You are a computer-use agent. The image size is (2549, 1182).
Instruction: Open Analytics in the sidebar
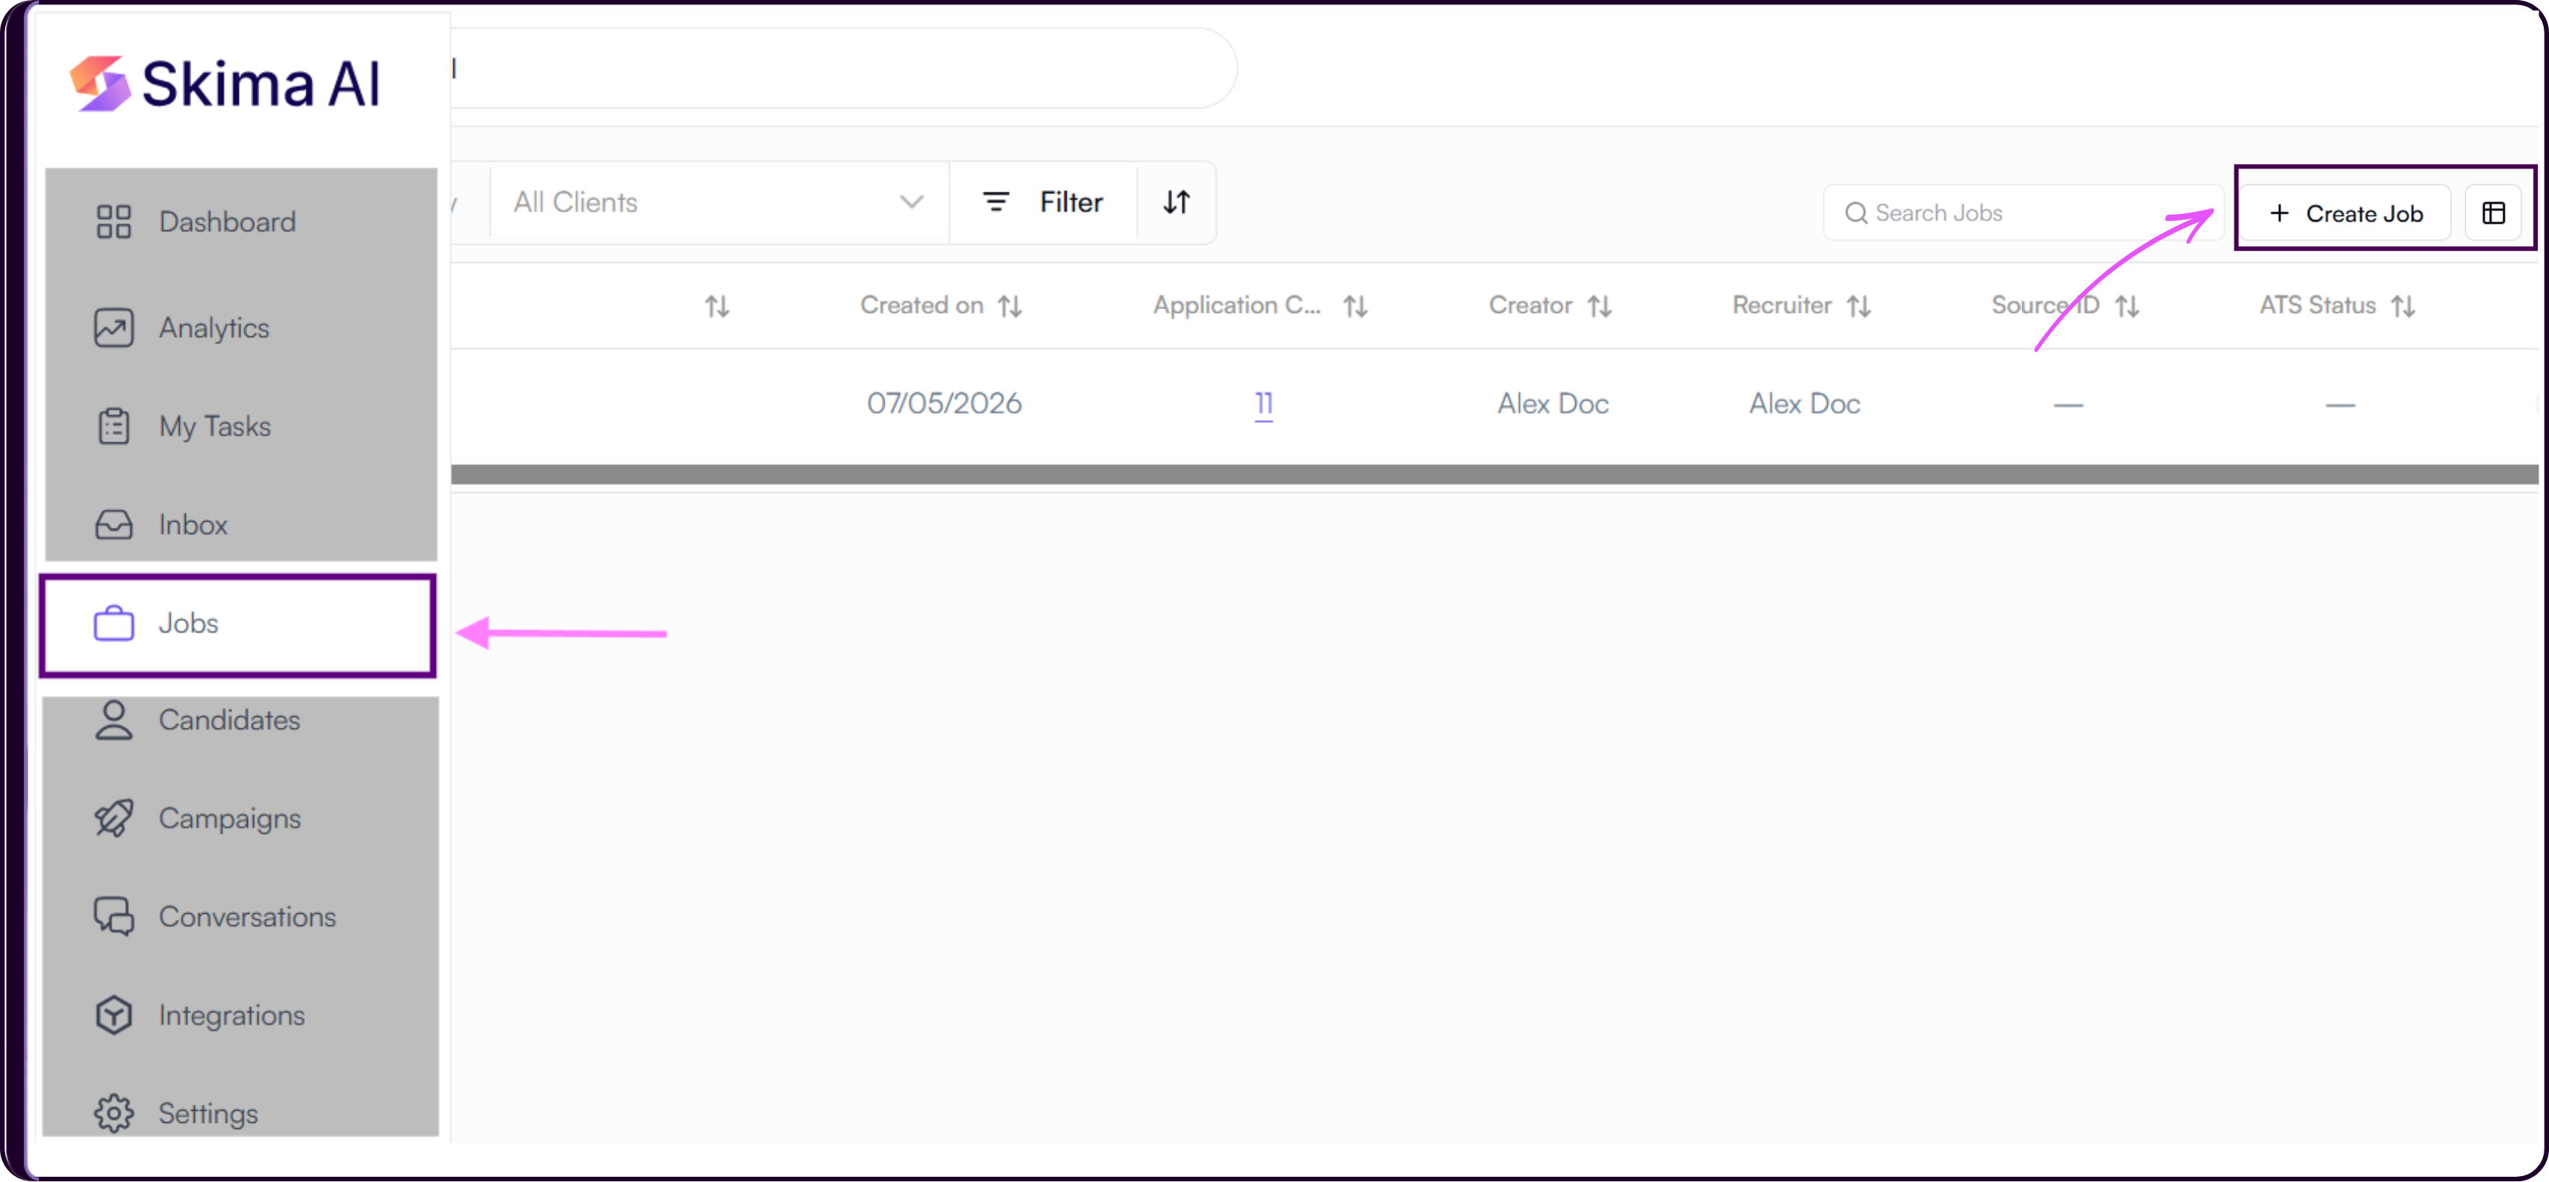(240, 327)
